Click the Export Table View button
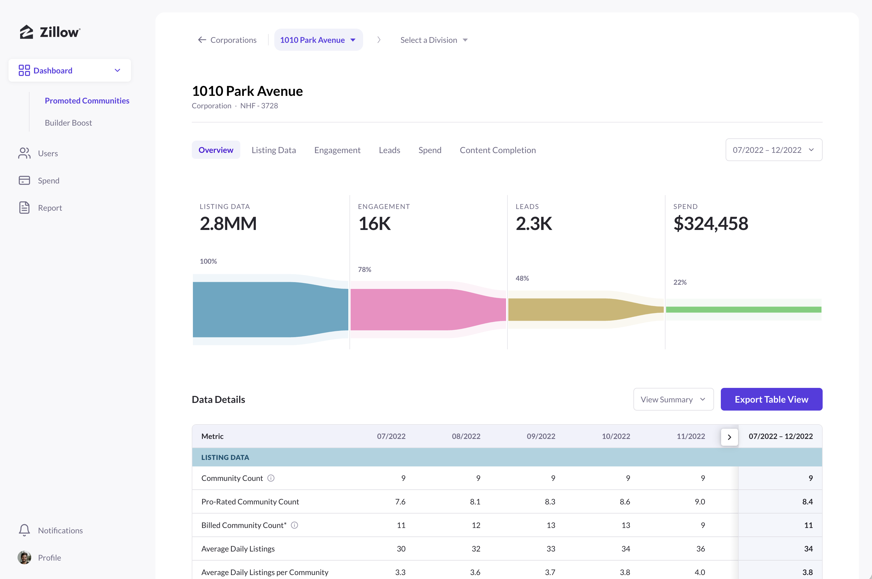Image resolution: width=872 pixels, height=579 pixels. pos(771,399)
